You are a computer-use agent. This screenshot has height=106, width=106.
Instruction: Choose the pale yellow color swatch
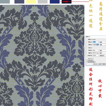point(31,2)
